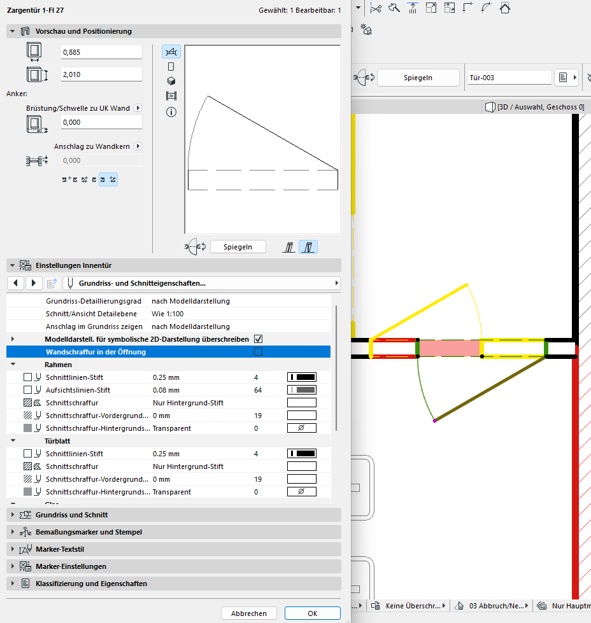Select the axe Adjust tool icon
The width and height of the screenshot is (591, 623).
(x=394, y=8)
